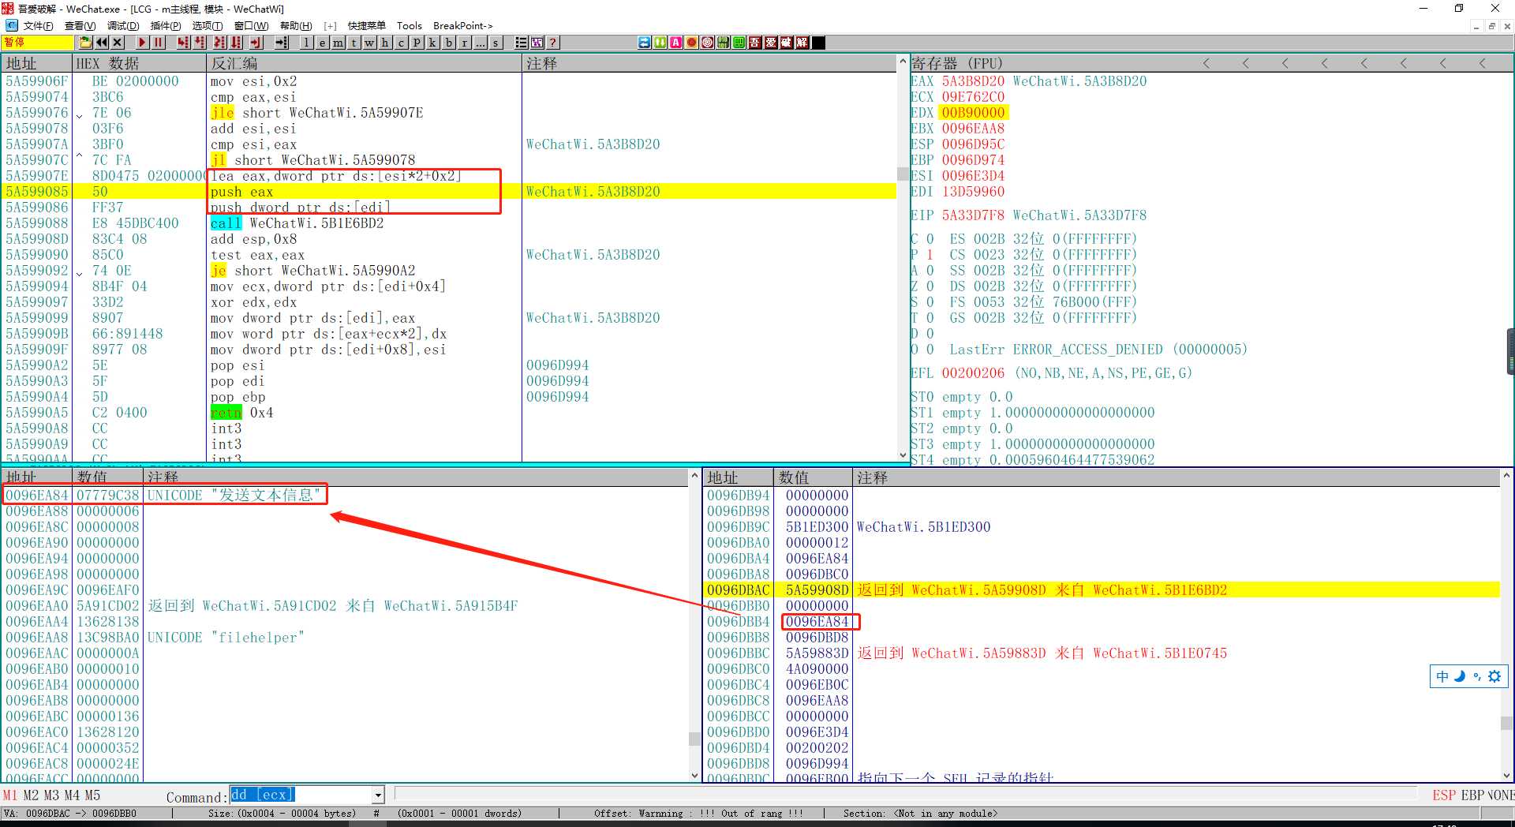
Task: Click the trace over toolbar icon
Action: 235,43
